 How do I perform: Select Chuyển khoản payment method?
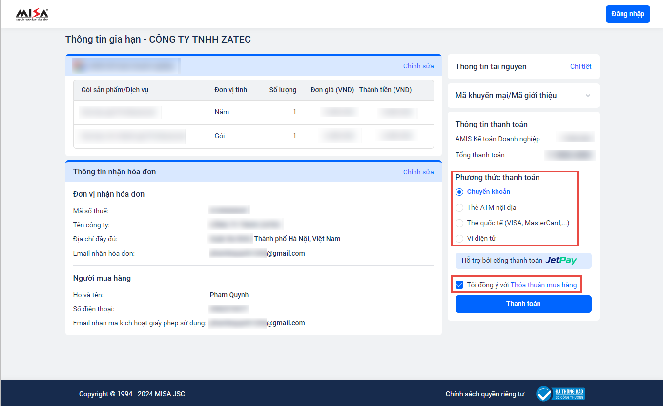pos(459,192)
